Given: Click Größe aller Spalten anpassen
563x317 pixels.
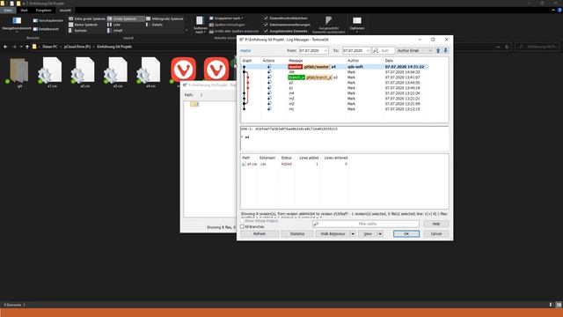Looking at the screenshot, I should coord(234,32).
